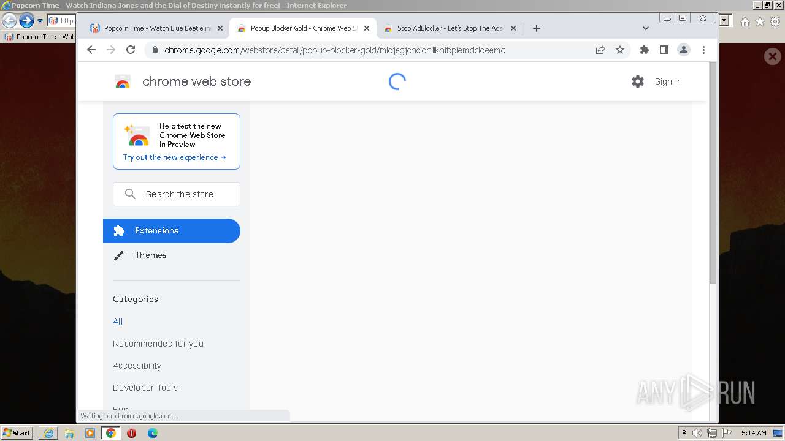Click the magnifier icon in store search

click(130, 194)
